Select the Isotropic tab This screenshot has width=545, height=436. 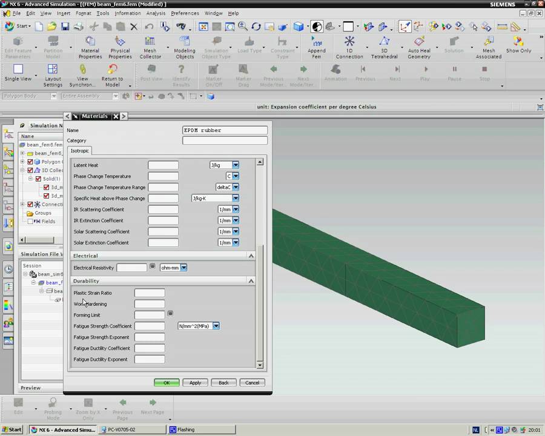[79, 151]
